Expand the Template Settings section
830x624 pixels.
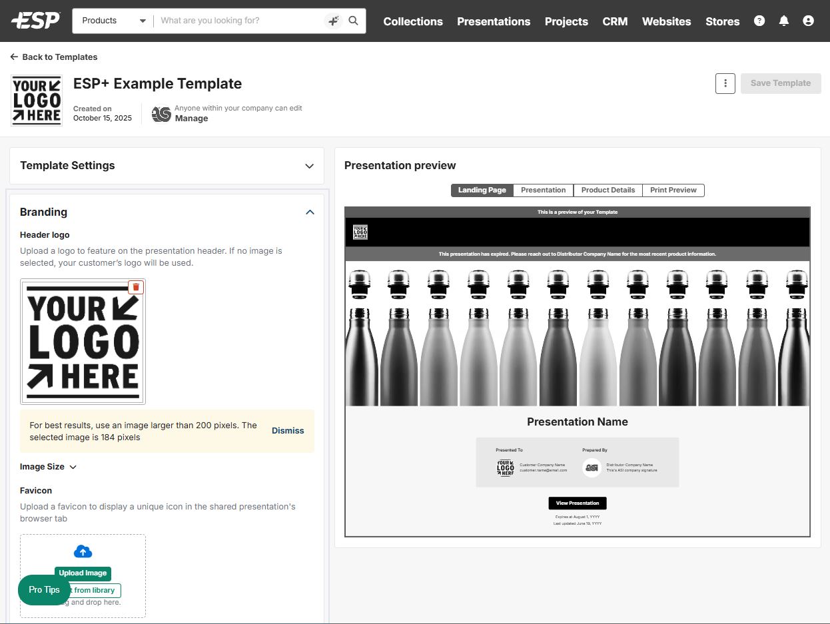(309, 166)
